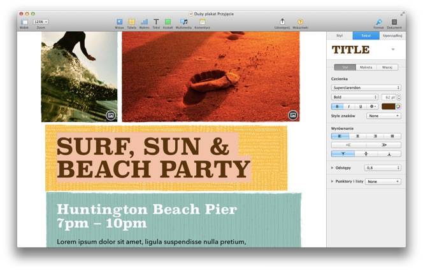Expand the Punktory i listy section
Screen dimensions: 423x271
pyautogui.click(x=333, y=181)
